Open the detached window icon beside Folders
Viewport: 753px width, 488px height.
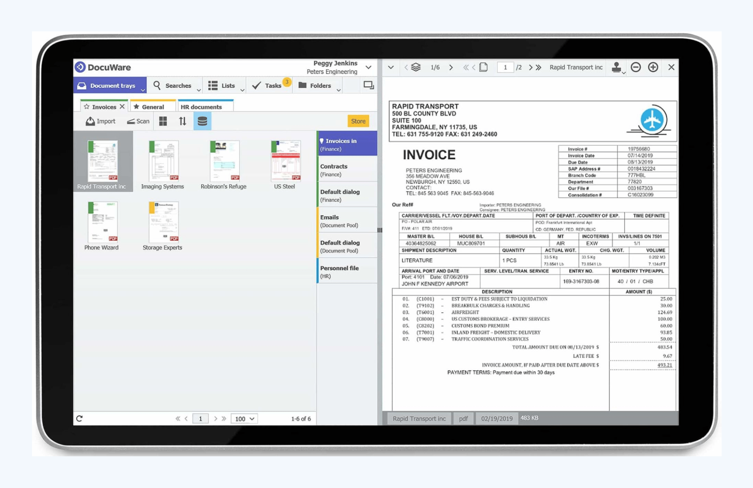[x=369, y=85]
